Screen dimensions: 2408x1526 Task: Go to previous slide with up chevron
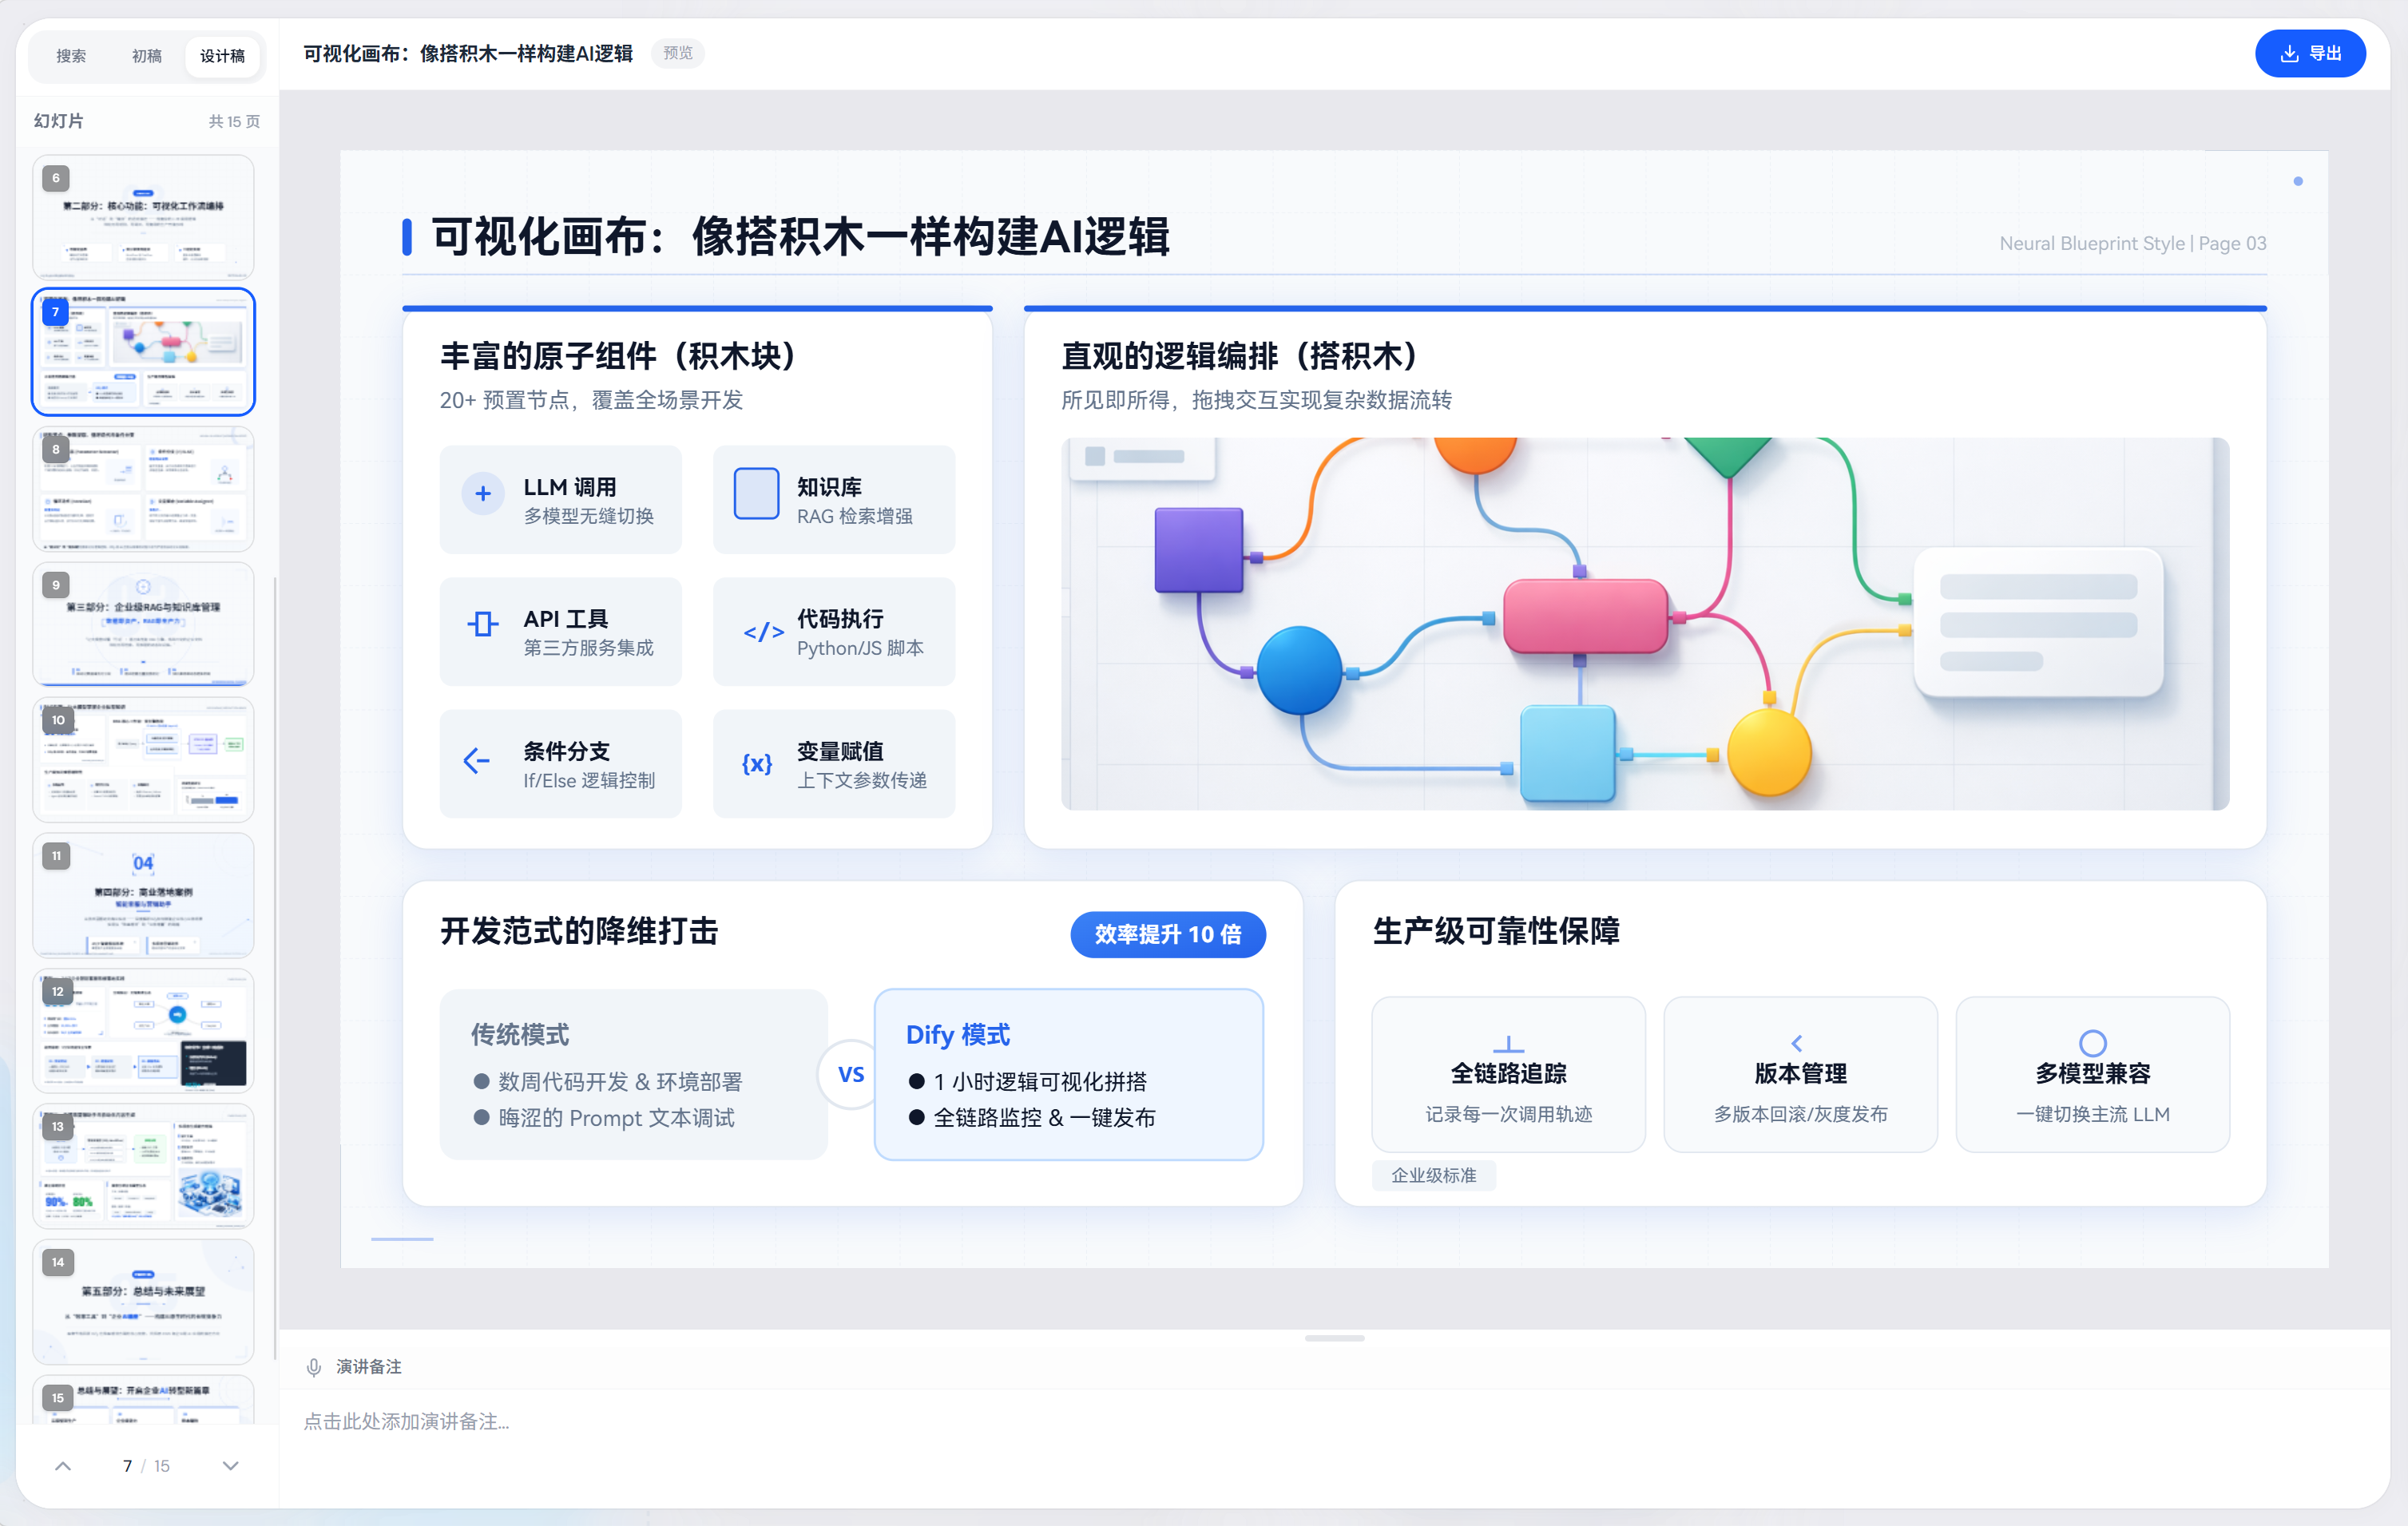(63, 1466)
